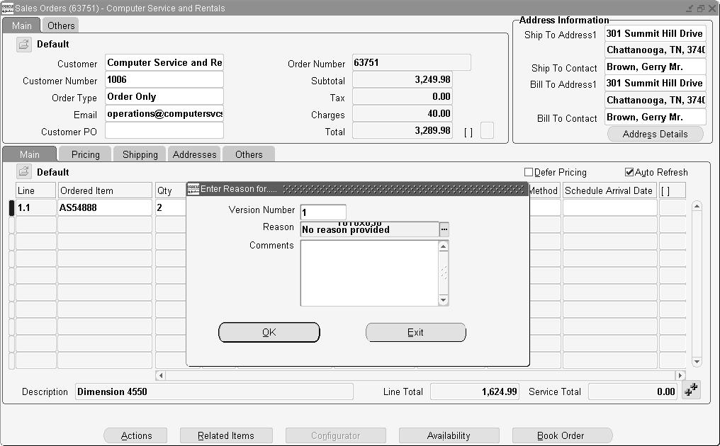Image resolution: width=720 pixels, height=446 pixels.
Task: Click the lines grid scroll up arrow
Action: [697, 207]
